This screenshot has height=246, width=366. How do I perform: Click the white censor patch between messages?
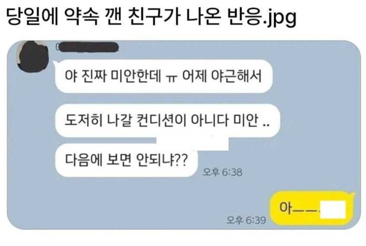click(192, 143)
